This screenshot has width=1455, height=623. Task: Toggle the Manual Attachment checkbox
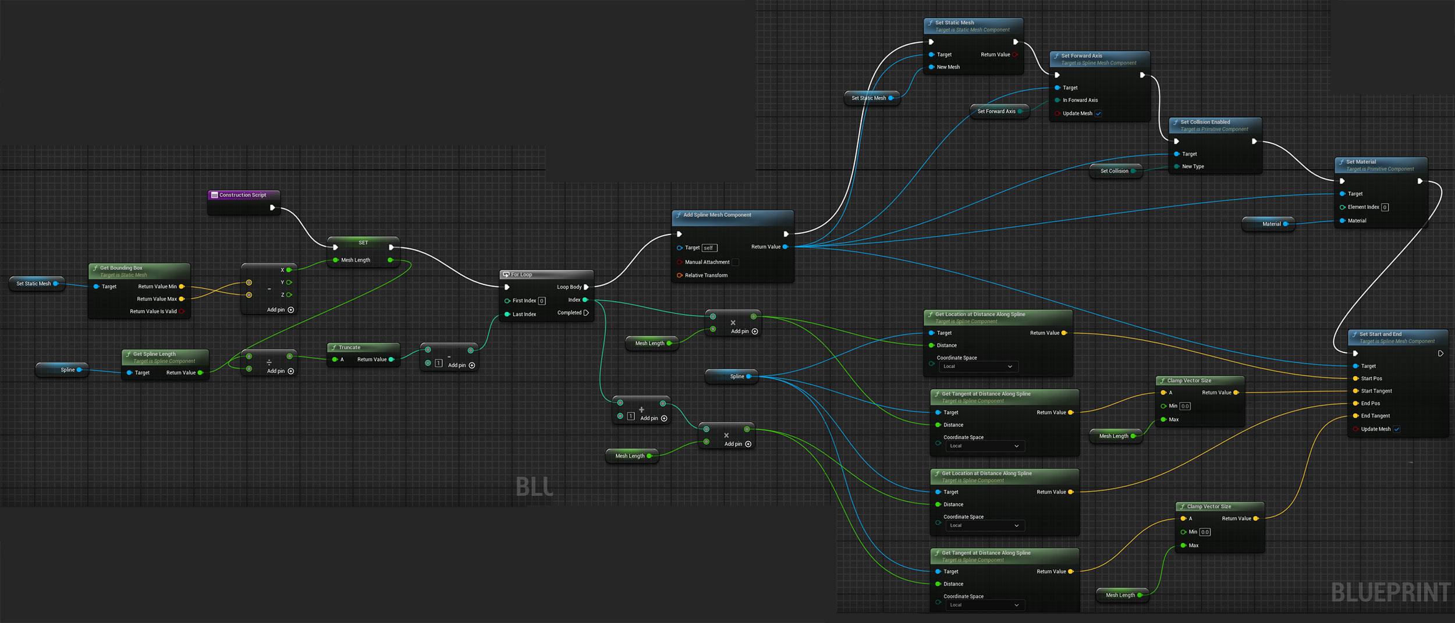click(x=735, y=262)
